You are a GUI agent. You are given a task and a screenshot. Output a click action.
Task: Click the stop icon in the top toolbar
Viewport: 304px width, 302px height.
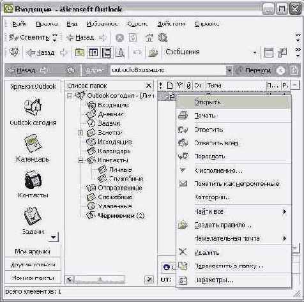119,38
